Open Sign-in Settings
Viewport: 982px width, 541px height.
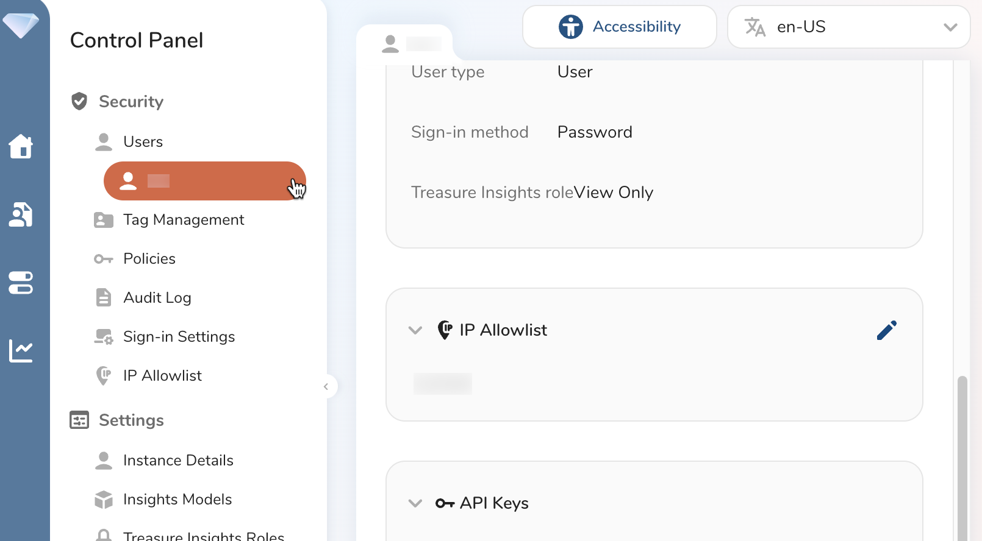point(179,337)
